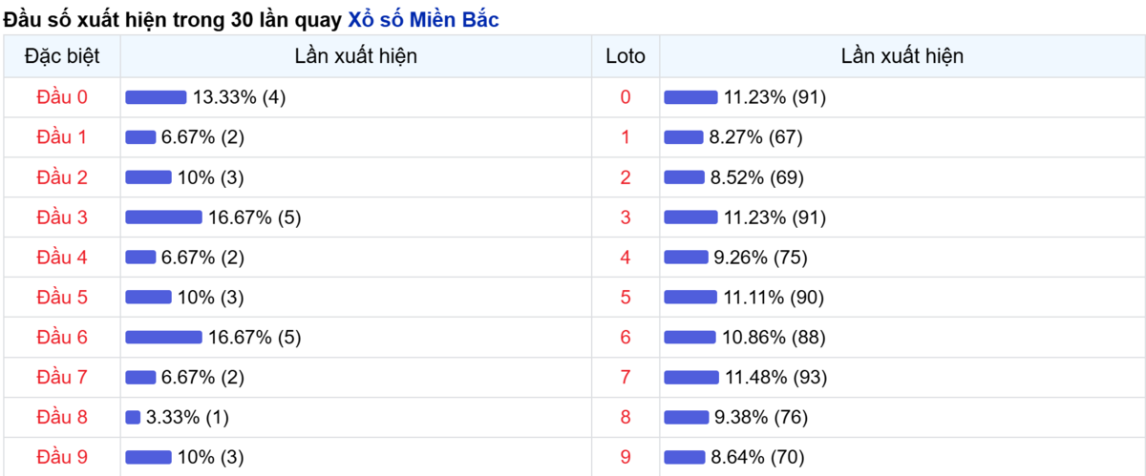
Task: Select the Đầu 3 row label
Action: click(x=62, y=217)
